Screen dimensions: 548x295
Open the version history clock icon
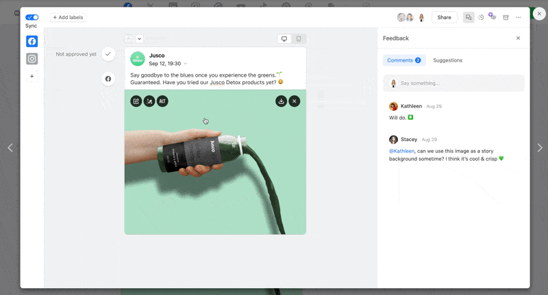point(482,18)
